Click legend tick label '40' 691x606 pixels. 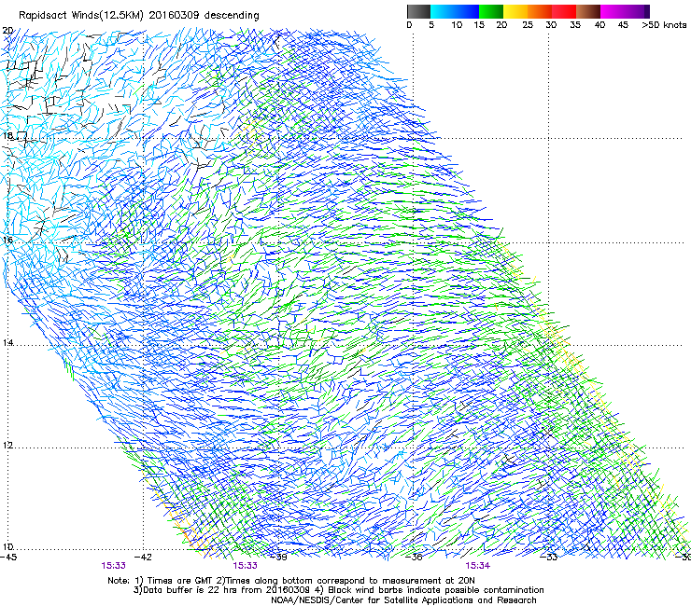tap(599, 25)
